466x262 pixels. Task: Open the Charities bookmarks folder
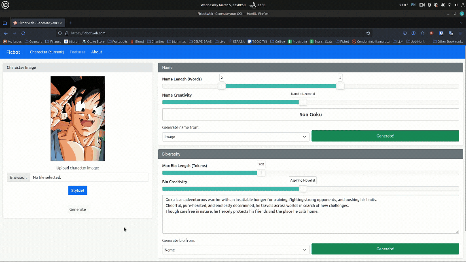coord(155,42)
